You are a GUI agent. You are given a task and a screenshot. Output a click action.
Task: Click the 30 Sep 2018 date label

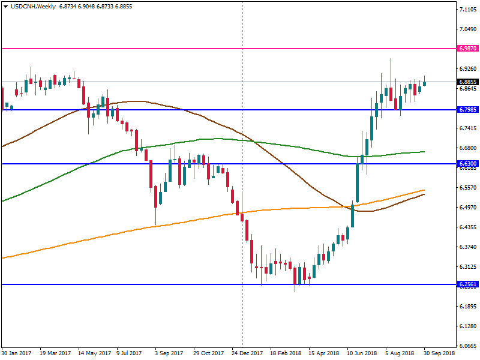(x=439, y=354)
